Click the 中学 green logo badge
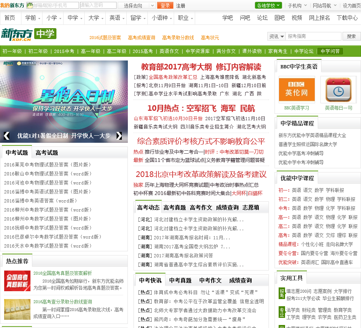361x328 pixels. coord(46,33)
